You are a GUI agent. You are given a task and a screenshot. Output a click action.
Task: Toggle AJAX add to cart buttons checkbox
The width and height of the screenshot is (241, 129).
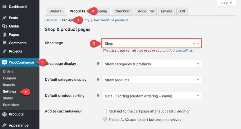(105, 119)
